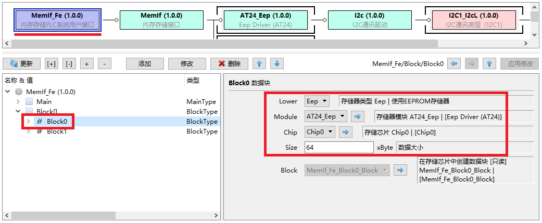This screenshot has height=223, width=542.
Task: Open the Module AT24_Eep dropdown
Action: coord(327,116)
